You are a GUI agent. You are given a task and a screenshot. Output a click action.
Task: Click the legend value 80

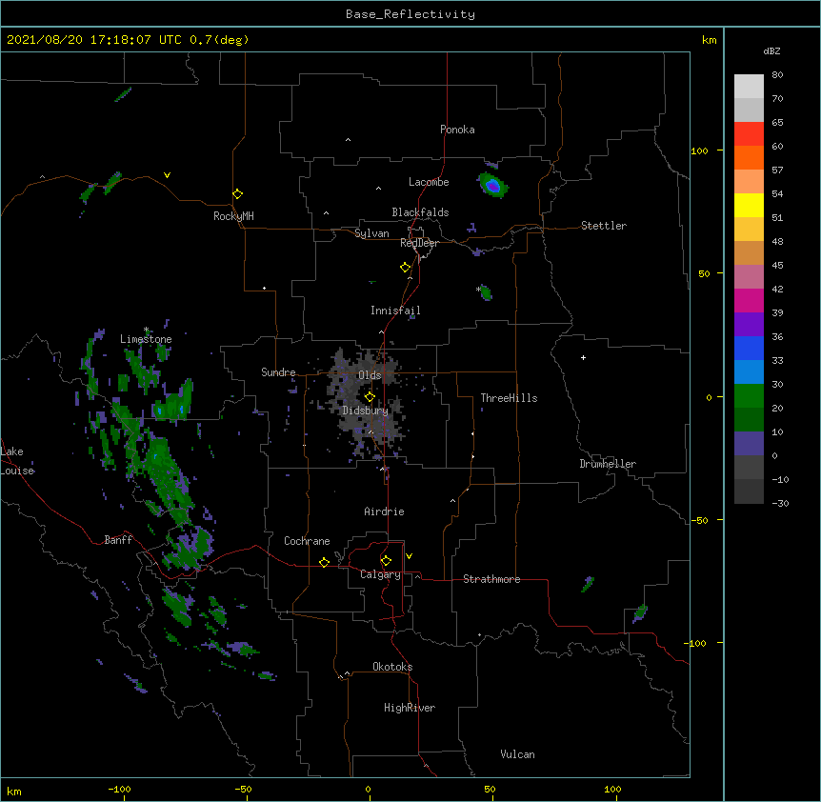pos(777,75)
